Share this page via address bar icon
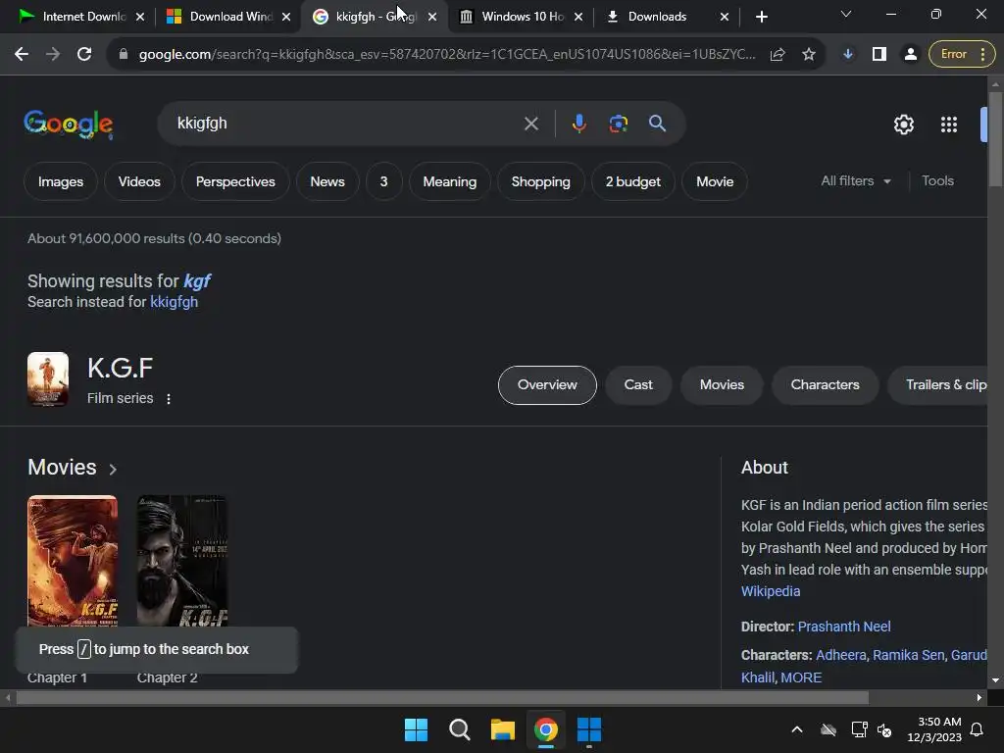Image resolution: width=1004 pixels, height=753 pixels. 778,55
